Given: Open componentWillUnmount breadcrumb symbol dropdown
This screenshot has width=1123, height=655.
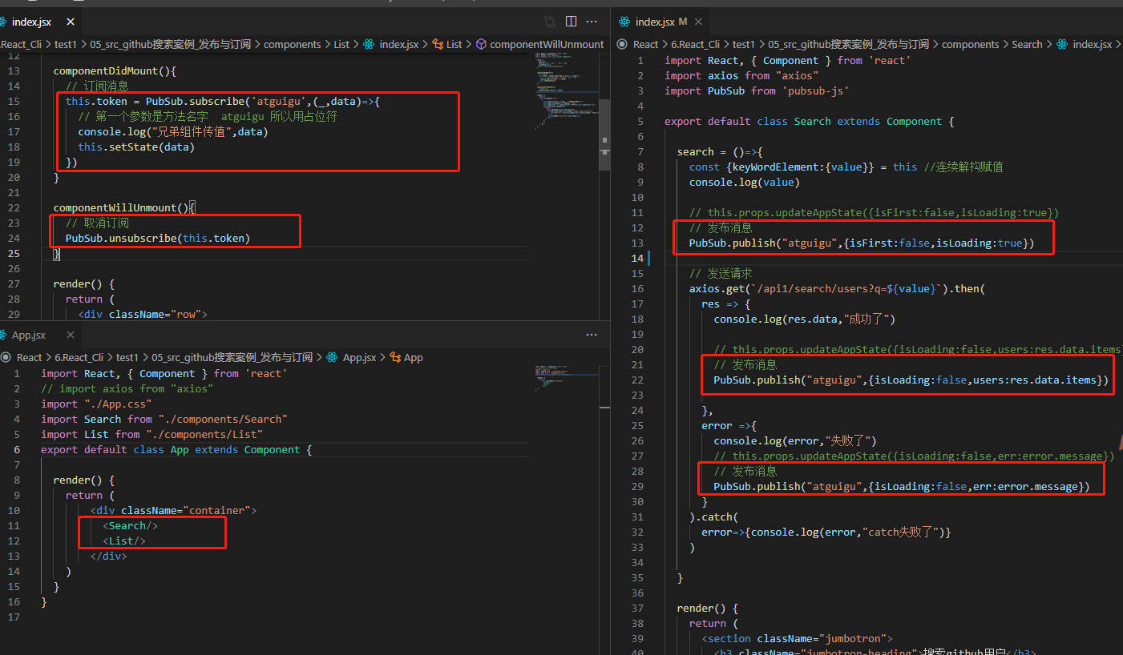Looking at the screenshot, I should coord(547,44).
